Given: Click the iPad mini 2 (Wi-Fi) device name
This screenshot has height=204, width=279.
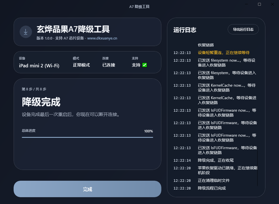Looking at the screenshot, I should coord(39,65).
